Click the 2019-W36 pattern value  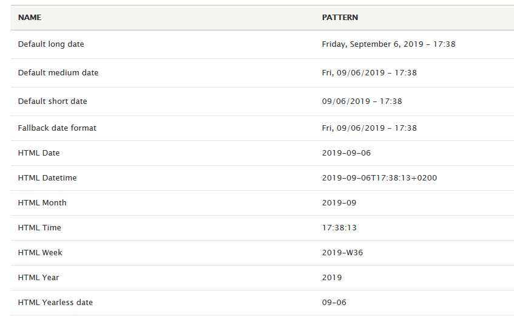click(x=342, y=253)
